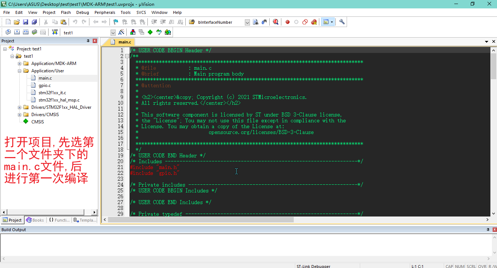
Task: Select stm32f1xx_it.c in the project tree
Action: pyautogui.click(x=52, y=93)
